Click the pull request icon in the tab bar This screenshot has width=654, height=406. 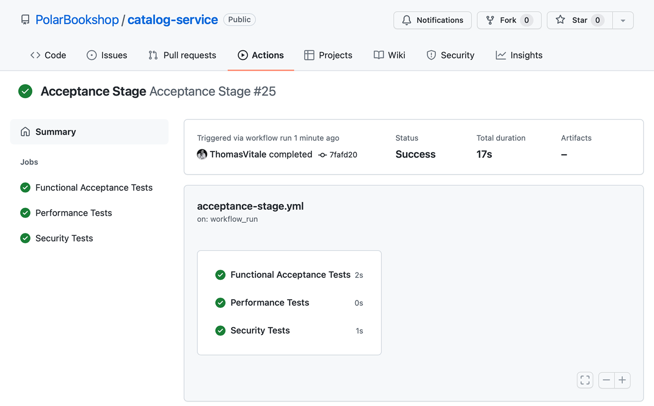click(153, 55)
